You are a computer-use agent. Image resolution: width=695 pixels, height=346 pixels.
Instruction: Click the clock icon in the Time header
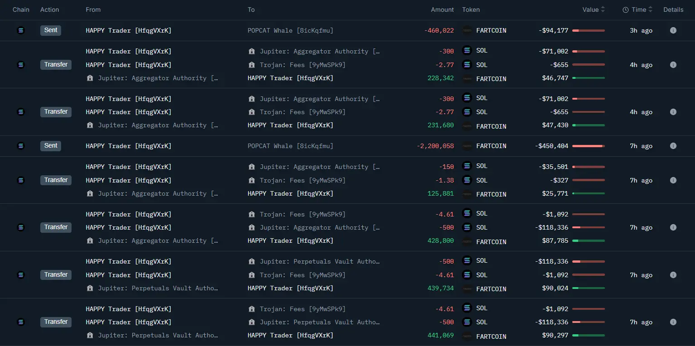(626, 10)
